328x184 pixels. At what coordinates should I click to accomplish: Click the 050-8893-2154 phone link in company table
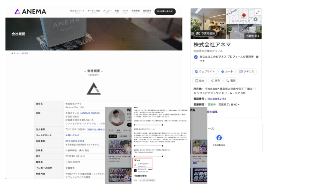[x=74, y=141]
